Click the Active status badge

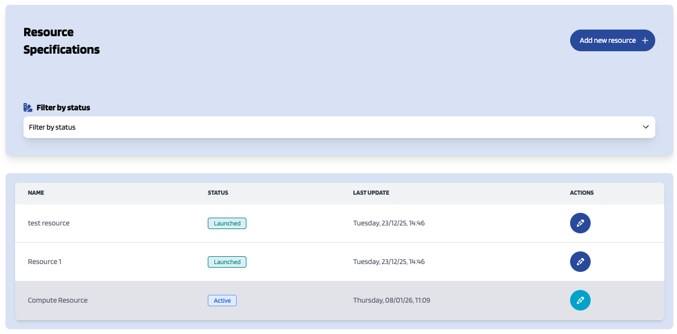point(222,300)
